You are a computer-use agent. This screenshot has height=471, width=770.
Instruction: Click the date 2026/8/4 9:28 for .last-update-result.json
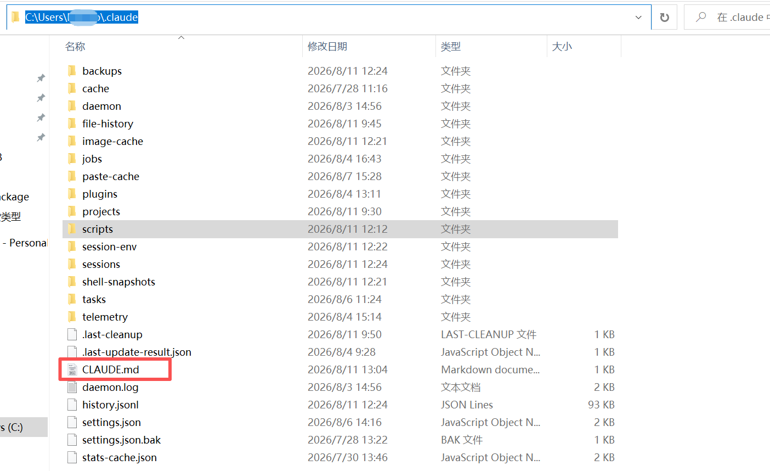click(x=342, y=352)
